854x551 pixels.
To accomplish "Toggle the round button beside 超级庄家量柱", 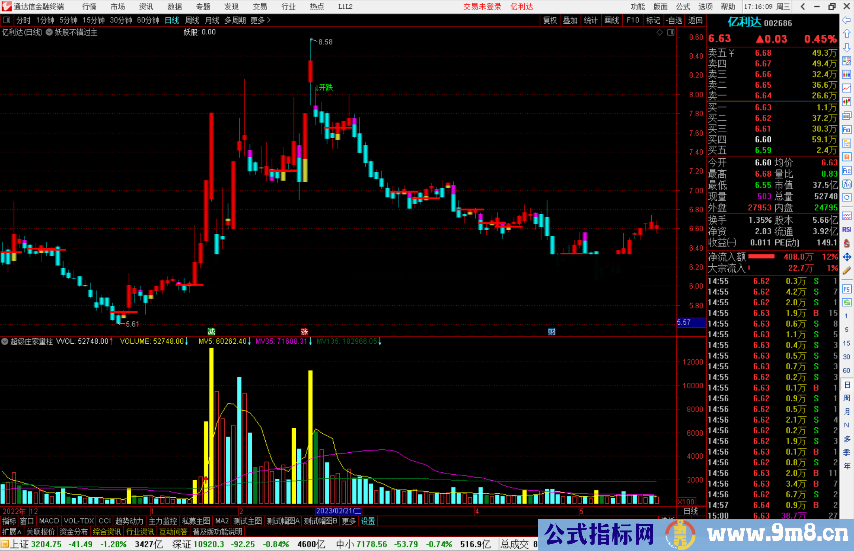I will coord(5,341).
